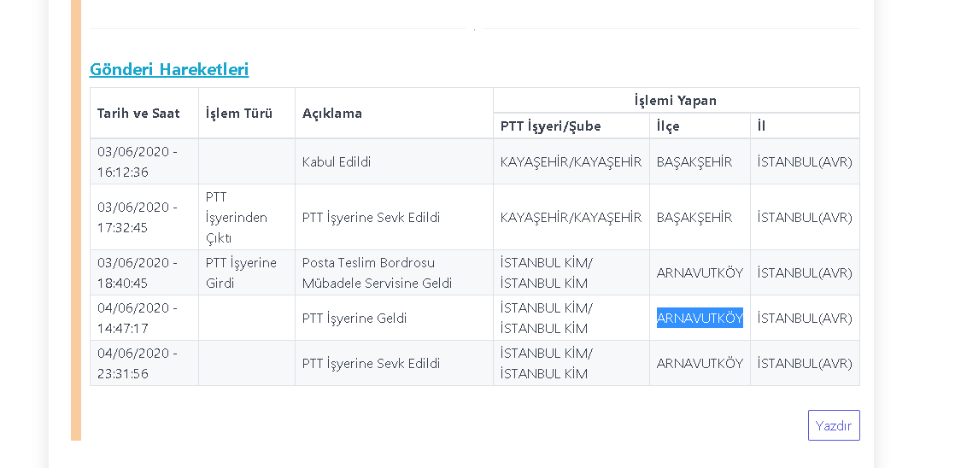The height and width of the screenshot is (468, 961).
Task: Click the Tarih ve Saat column header
Action: pyautogui.click(x=137, y=113)
